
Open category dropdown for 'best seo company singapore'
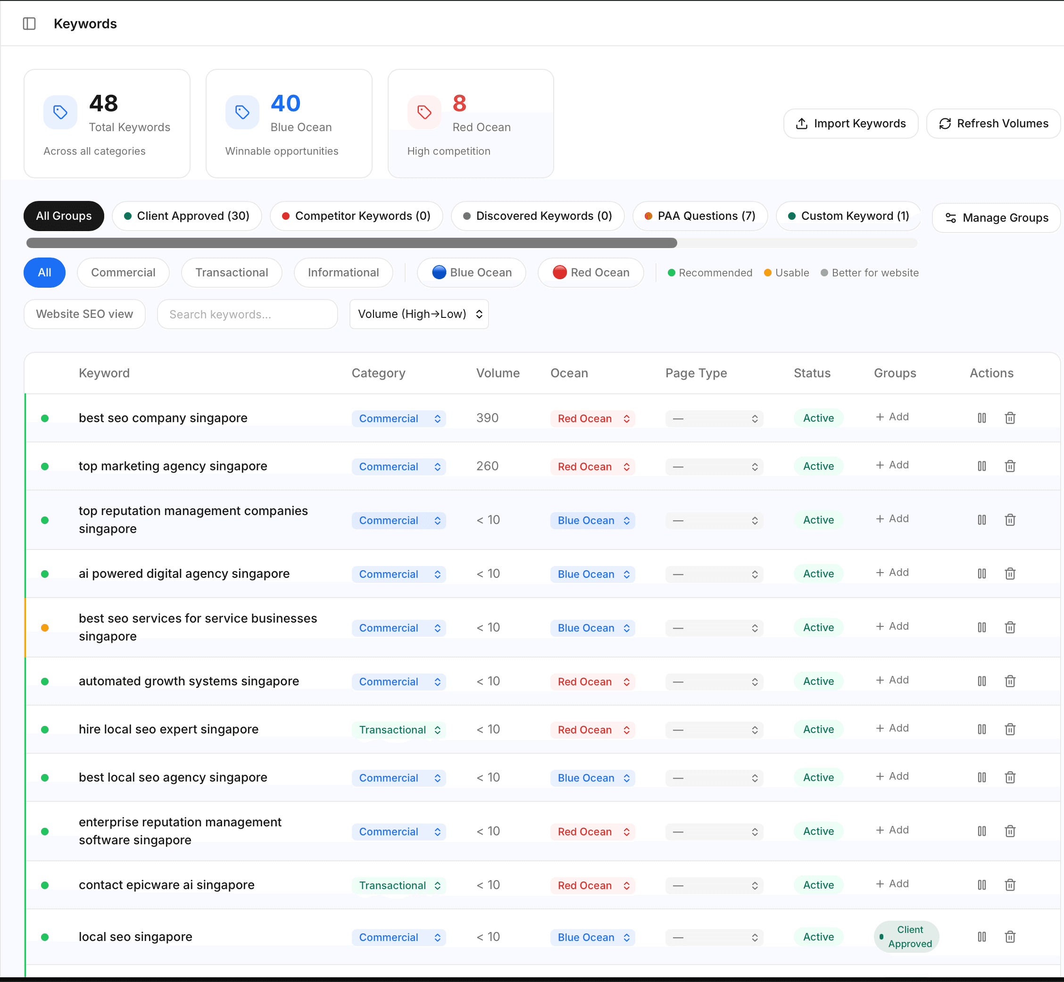pyautogui.click(x=399, y=419)
